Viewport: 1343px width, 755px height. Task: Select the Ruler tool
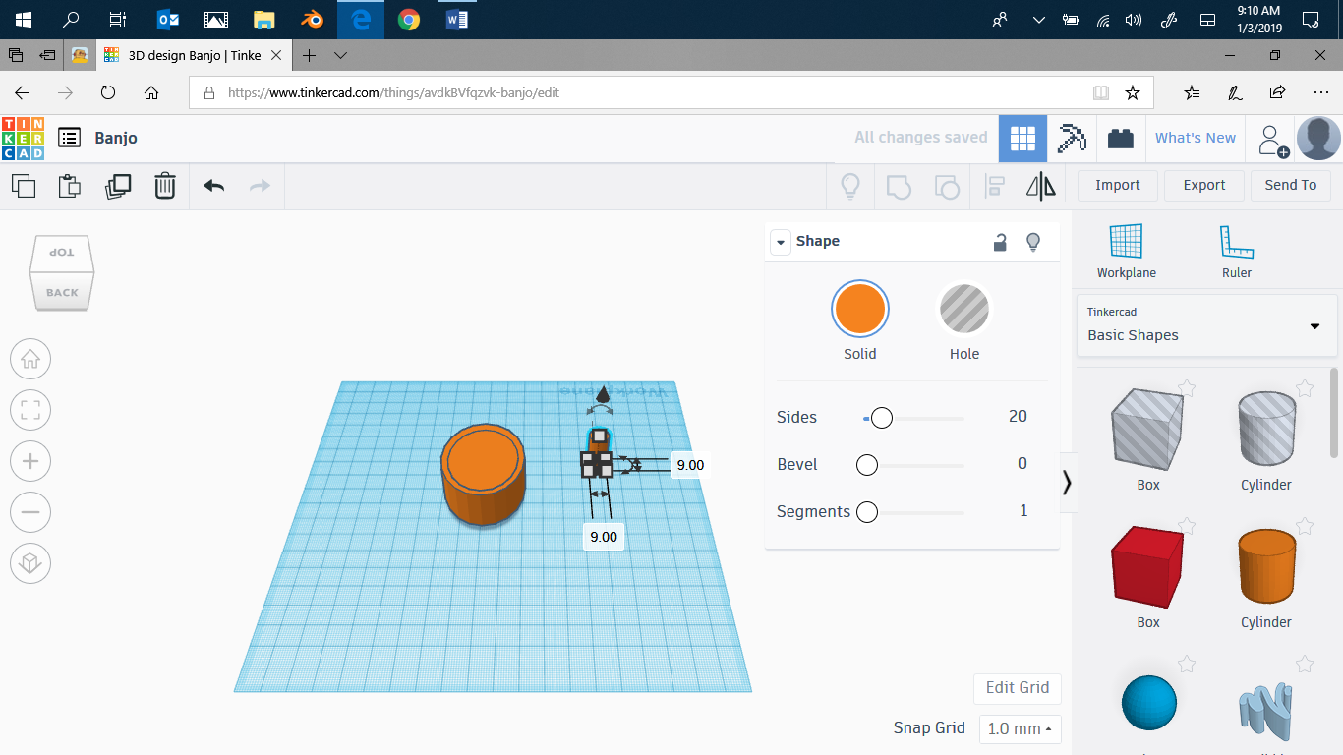click(1237, 252)
